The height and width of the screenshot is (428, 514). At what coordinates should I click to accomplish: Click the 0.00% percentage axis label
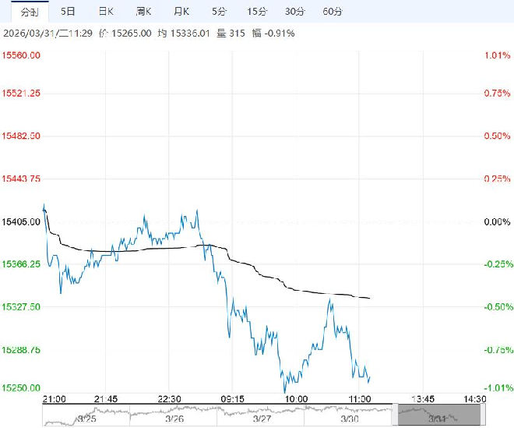495,221
